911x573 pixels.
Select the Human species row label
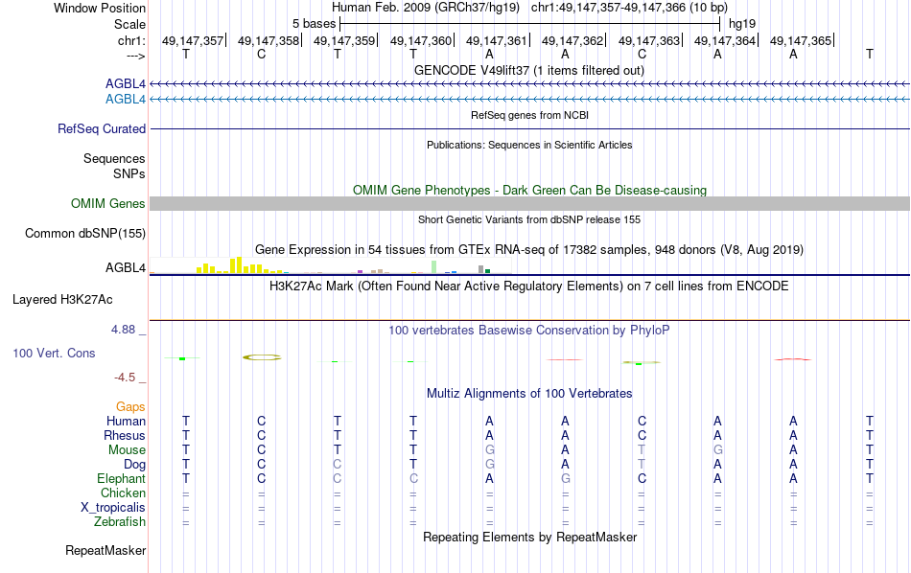pyautogui.click(x=126, y=421)
